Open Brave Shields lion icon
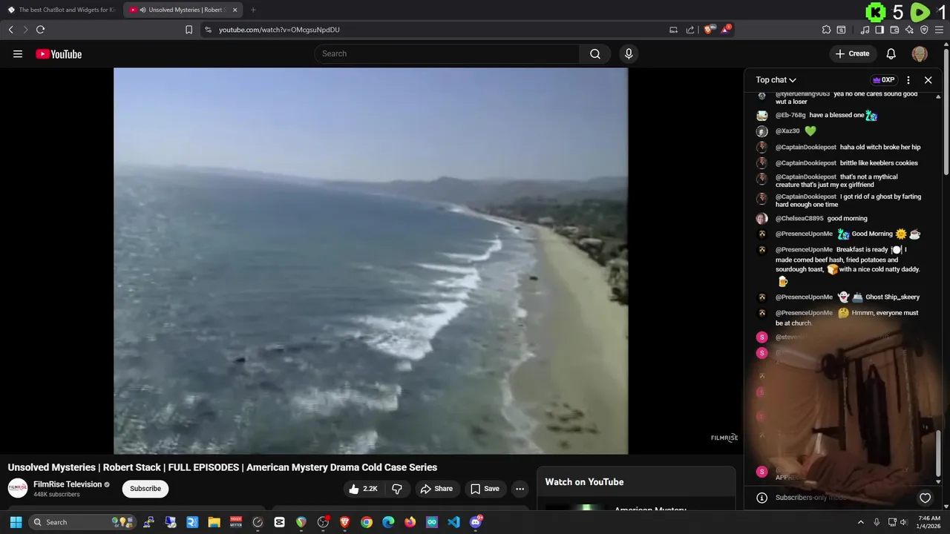The image size is (950, 534). [709, 30]
